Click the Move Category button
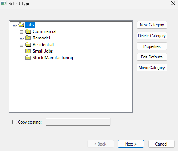 click(x=152, y=68)
